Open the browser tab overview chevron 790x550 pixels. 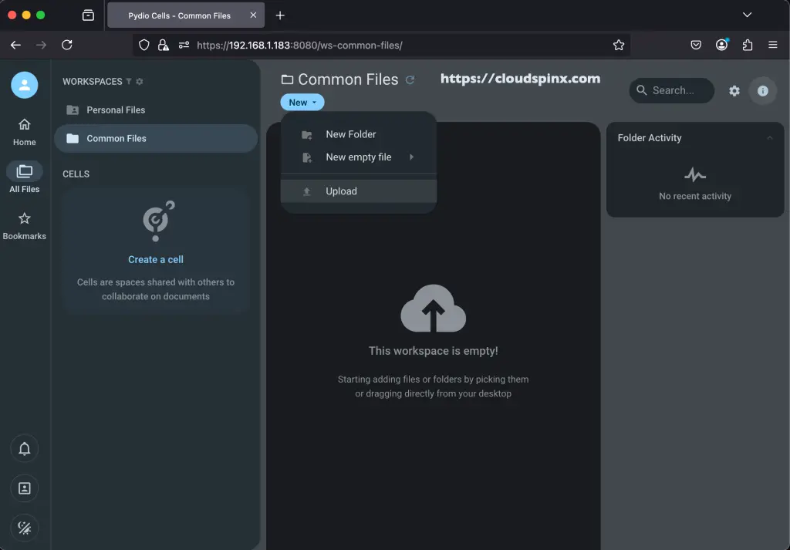[x=746, y=15]
